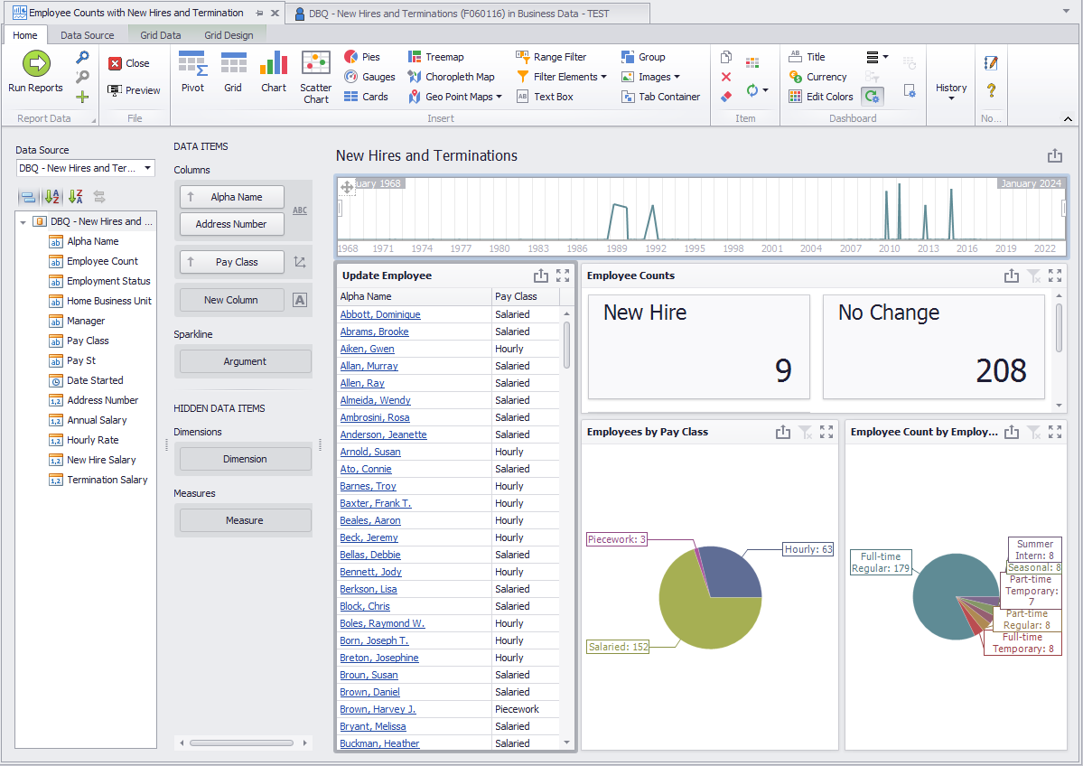Click the Title button in Dashboard group
This screenshot has width=1083, height=766.
click(807, 57)
